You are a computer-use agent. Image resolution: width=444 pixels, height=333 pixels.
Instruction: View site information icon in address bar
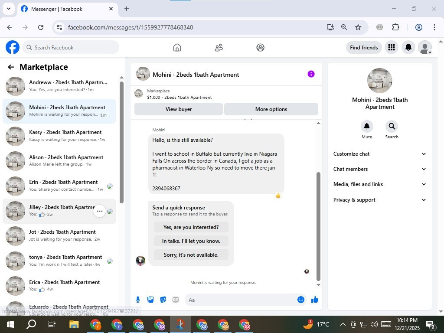59,27
